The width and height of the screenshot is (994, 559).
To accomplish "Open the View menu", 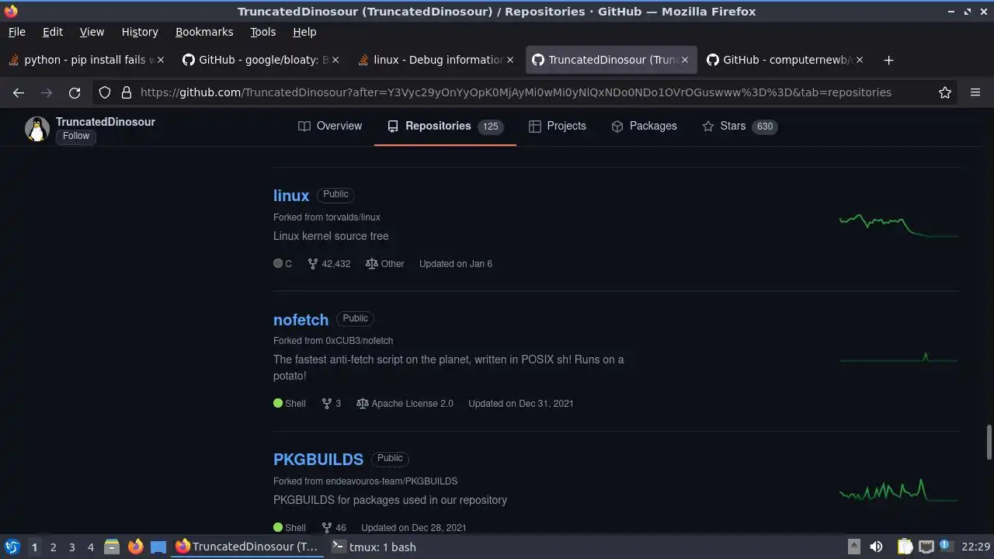I will 92,32.
